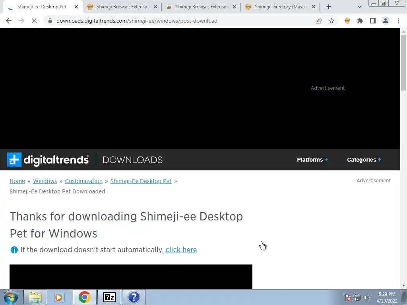The image size is (407, 305).
Task: Close the Shimeji Directory tab
Action: pyautogui.click(x=314, y=7)
